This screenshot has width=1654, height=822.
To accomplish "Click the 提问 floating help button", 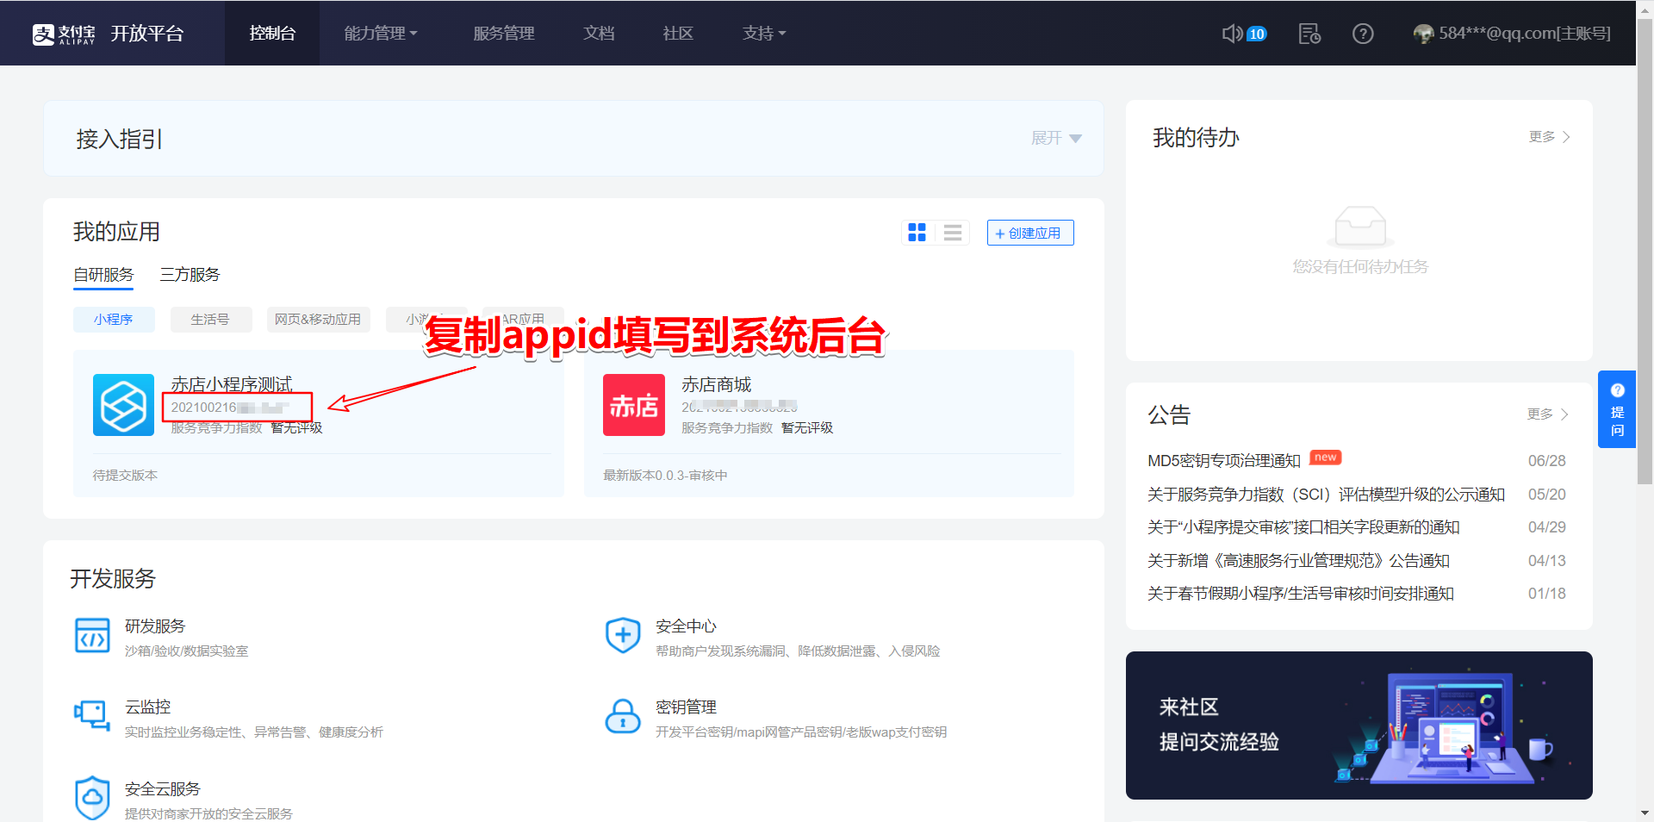I will pyautogui.click(x=1617, y=409).
